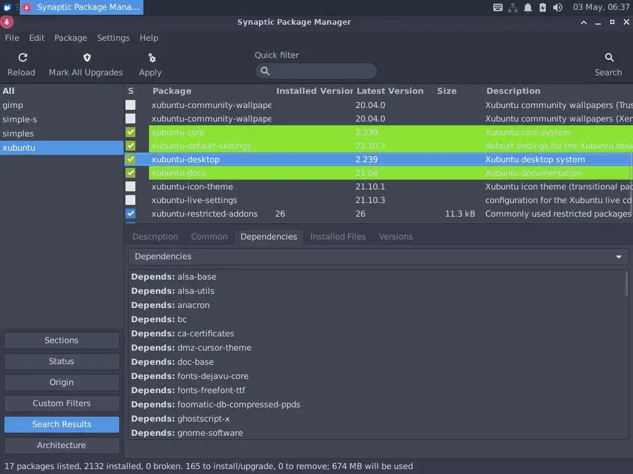Switch to the Description tab

[x=155, y=236]
